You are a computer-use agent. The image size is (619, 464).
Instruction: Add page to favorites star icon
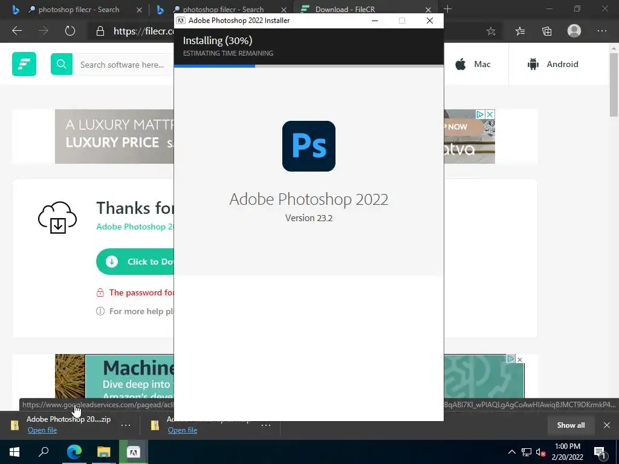point(491,31)
